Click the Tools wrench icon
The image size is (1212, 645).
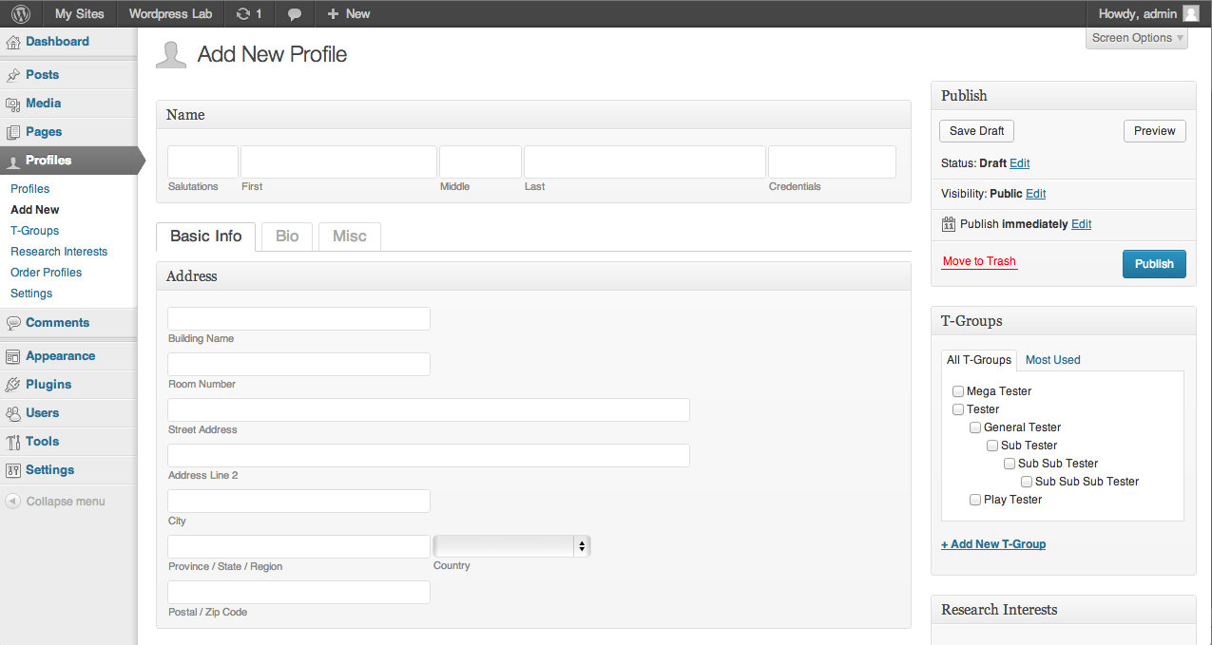click(13, 442)
